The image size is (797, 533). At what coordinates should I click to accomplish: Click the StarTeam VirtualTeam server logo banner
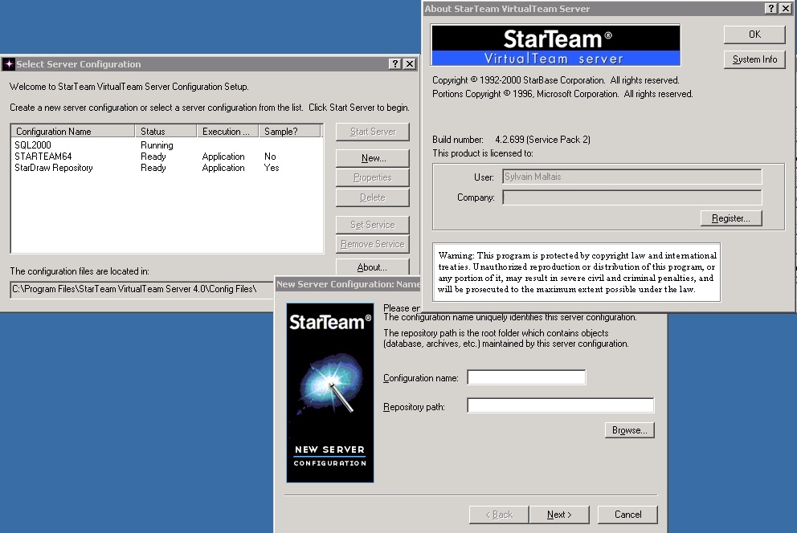pyautogui.click(x=555, y=45)
